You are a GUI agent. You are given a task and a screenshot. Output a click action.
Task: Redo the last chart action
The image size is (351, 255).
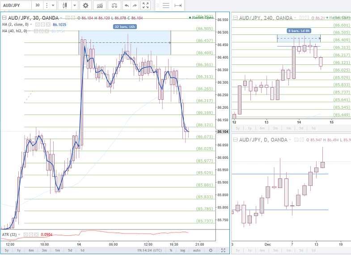pos(135,5)
